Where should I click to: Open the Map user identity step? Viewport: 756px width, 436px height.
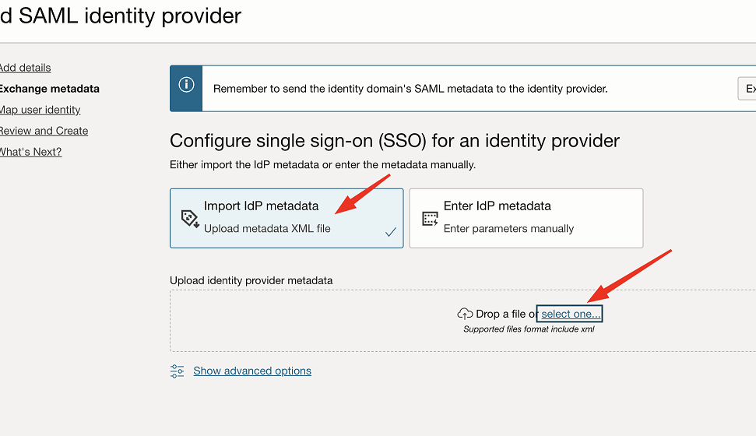(x=40, y=110)
